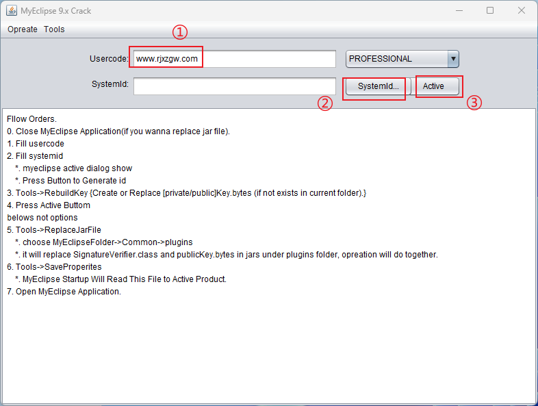Close the MyEclipse 9.x Crack window
Viewport: 538px width, 406px height.
[521, 11]
